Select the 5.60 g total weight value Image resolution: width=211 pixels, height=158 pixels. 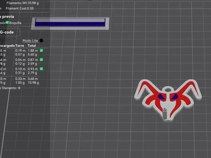click(32, 55)
